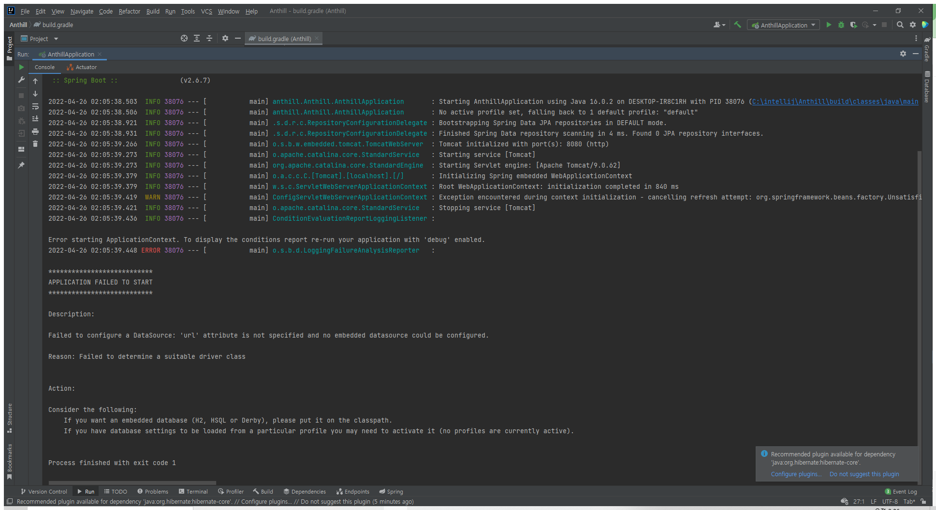
Task: Select opened file target icon in Project pane
Action: [x=184, y=38]
